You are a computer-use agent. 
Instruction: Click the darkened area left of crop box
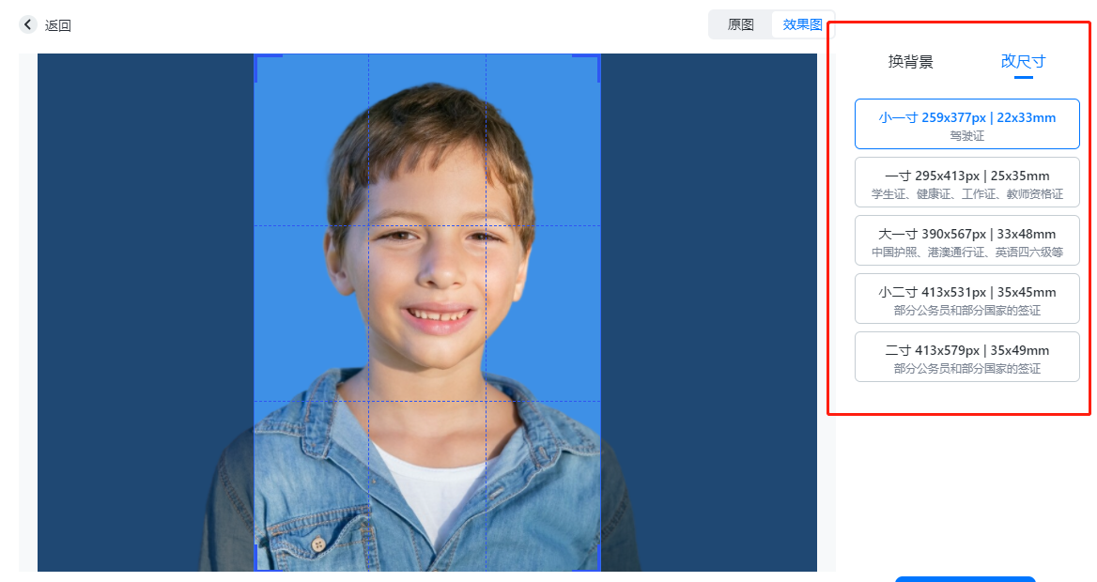click(x=146, y=312)
